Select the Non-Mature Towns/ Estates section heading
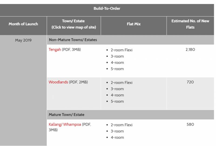The height and width of the screenshot is (146, 216). [73, 40]
